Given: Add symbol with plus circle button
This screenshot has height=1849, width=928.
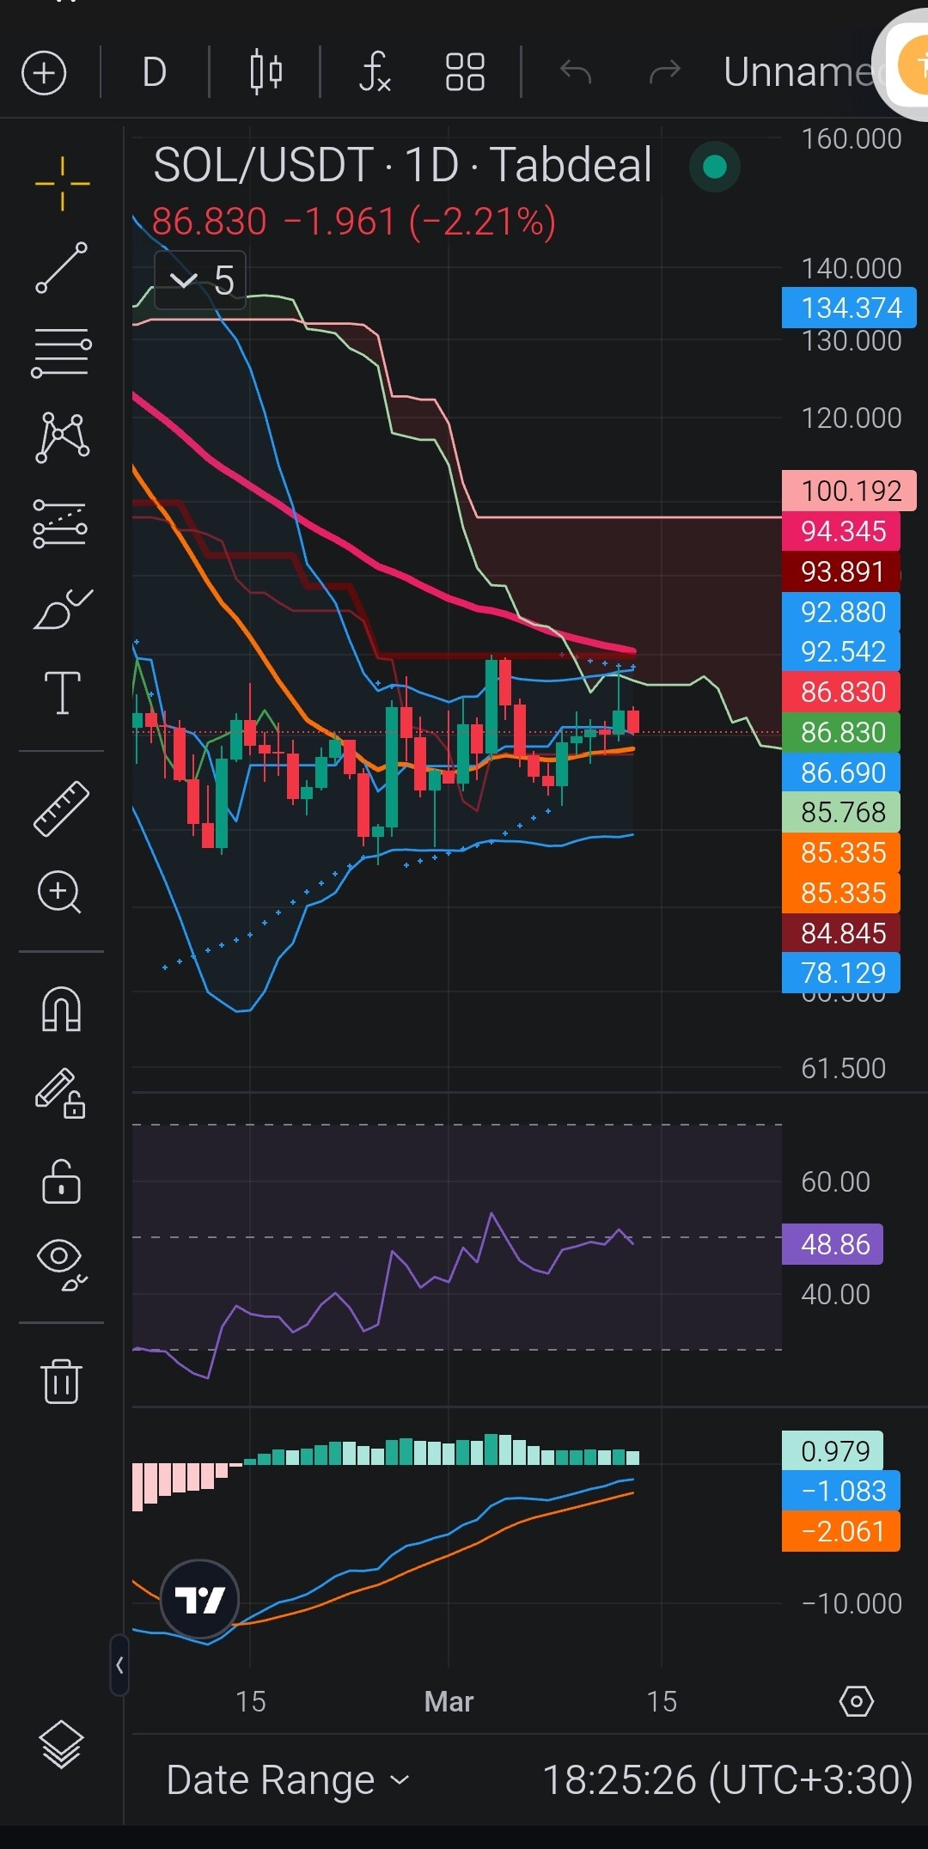Looking at the screenshot, I should tap(44, 72).
